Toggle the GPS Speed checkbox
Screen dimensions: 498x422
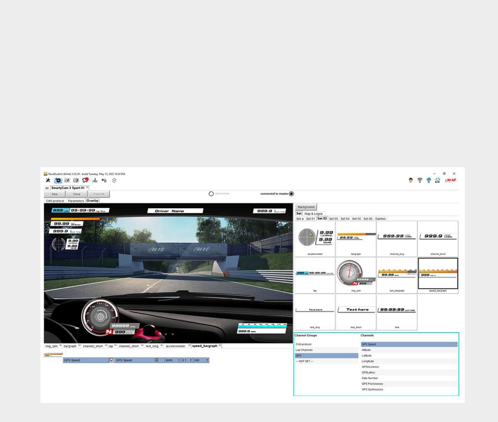point(112,360)
